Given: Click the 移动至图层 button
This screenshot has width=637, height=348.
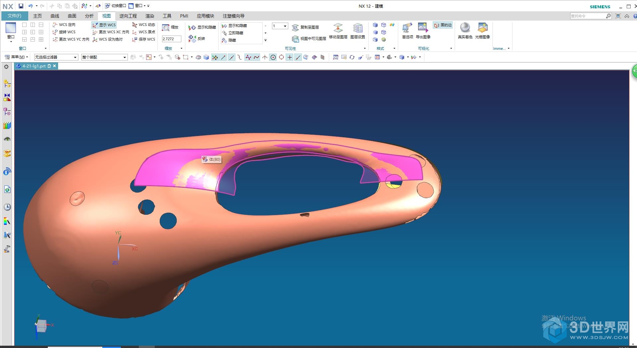Looking at the screenshot, I should [x=338, y=31].
